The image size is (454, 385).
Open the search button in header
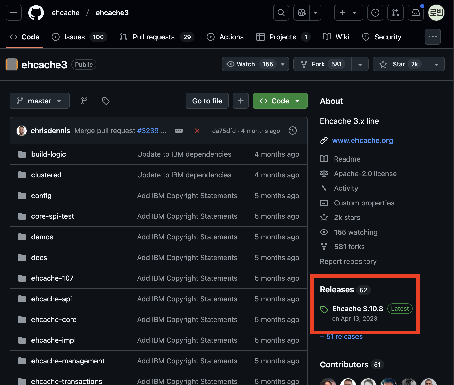pos(281,13)
